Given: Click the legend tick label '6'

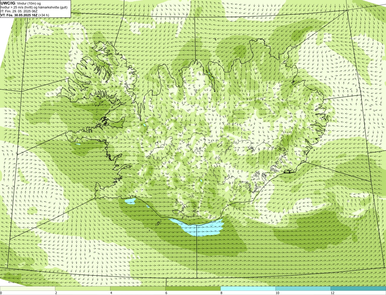Looking at the screenshot, I should pyautogui.click(x=166, y=293).
